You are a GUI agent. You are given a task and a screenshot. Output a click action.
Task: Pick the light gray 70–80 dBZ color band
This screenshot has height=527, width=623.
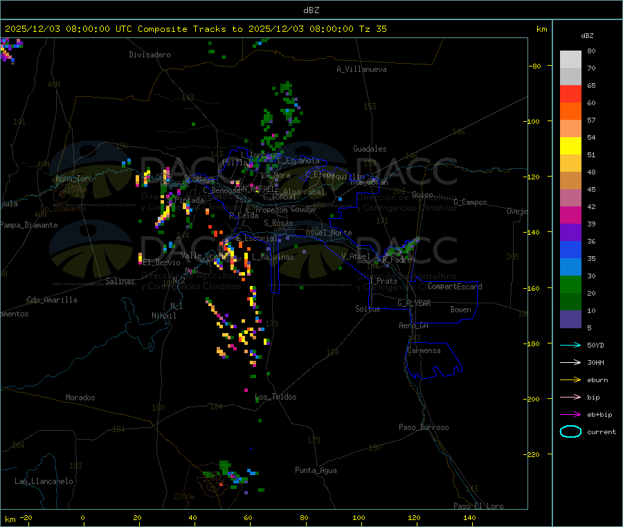(x=570, y=60)
